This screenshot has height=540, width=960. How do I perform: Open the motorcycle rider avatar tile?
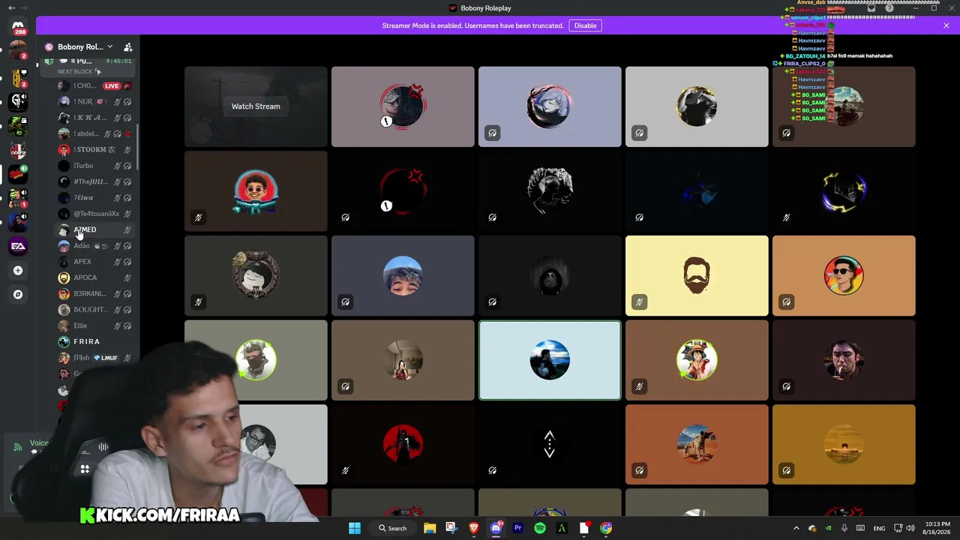click(844, 106)
